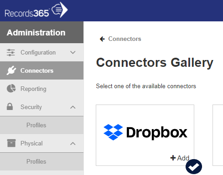
Task: Open Profiles under Security
Action: tap(41, 125)
